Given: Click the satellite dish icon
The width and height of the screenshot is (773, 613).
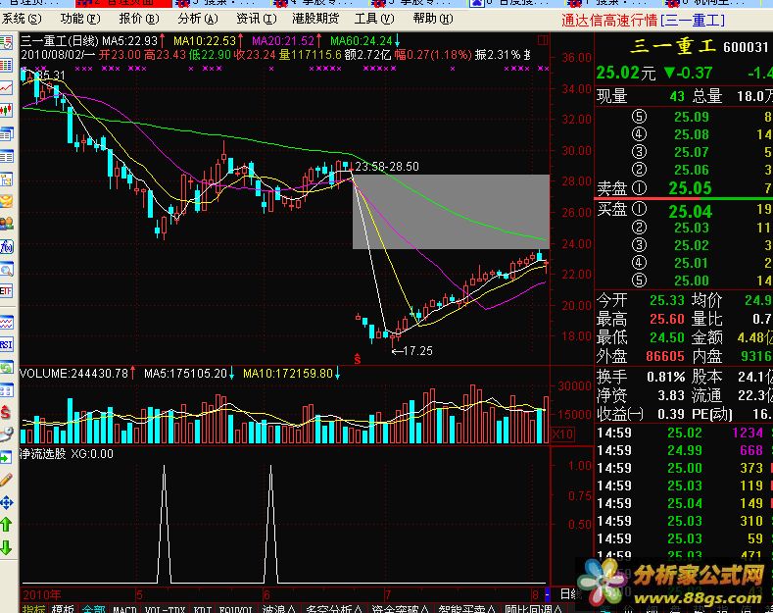Looking at the screenshot, I should 6,434.
